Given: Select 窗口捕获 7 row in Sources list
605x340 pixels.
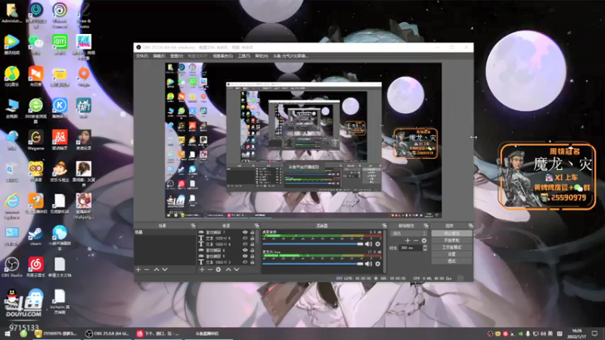Looking at the screenshot, I should (227, 233).
